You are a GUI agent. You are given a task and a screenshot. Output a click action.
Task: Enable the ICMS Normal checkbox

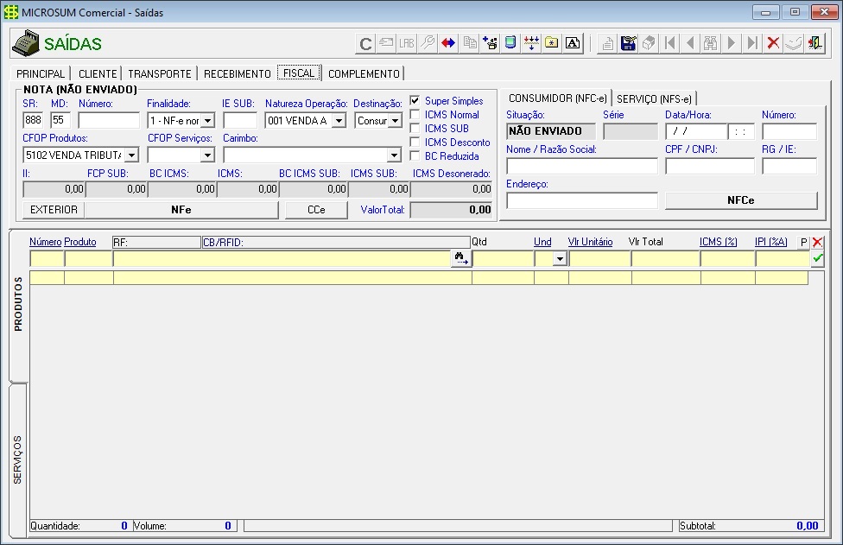click(x=415, y=115)
